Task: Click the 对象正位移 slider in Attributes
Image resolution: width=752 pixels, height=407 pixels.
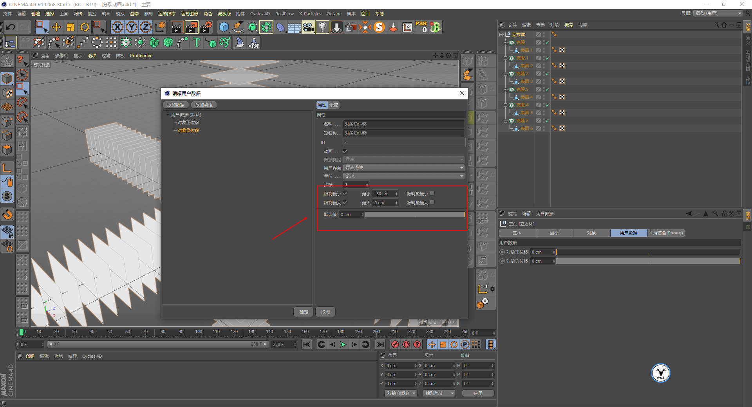Action: point(648,252)
